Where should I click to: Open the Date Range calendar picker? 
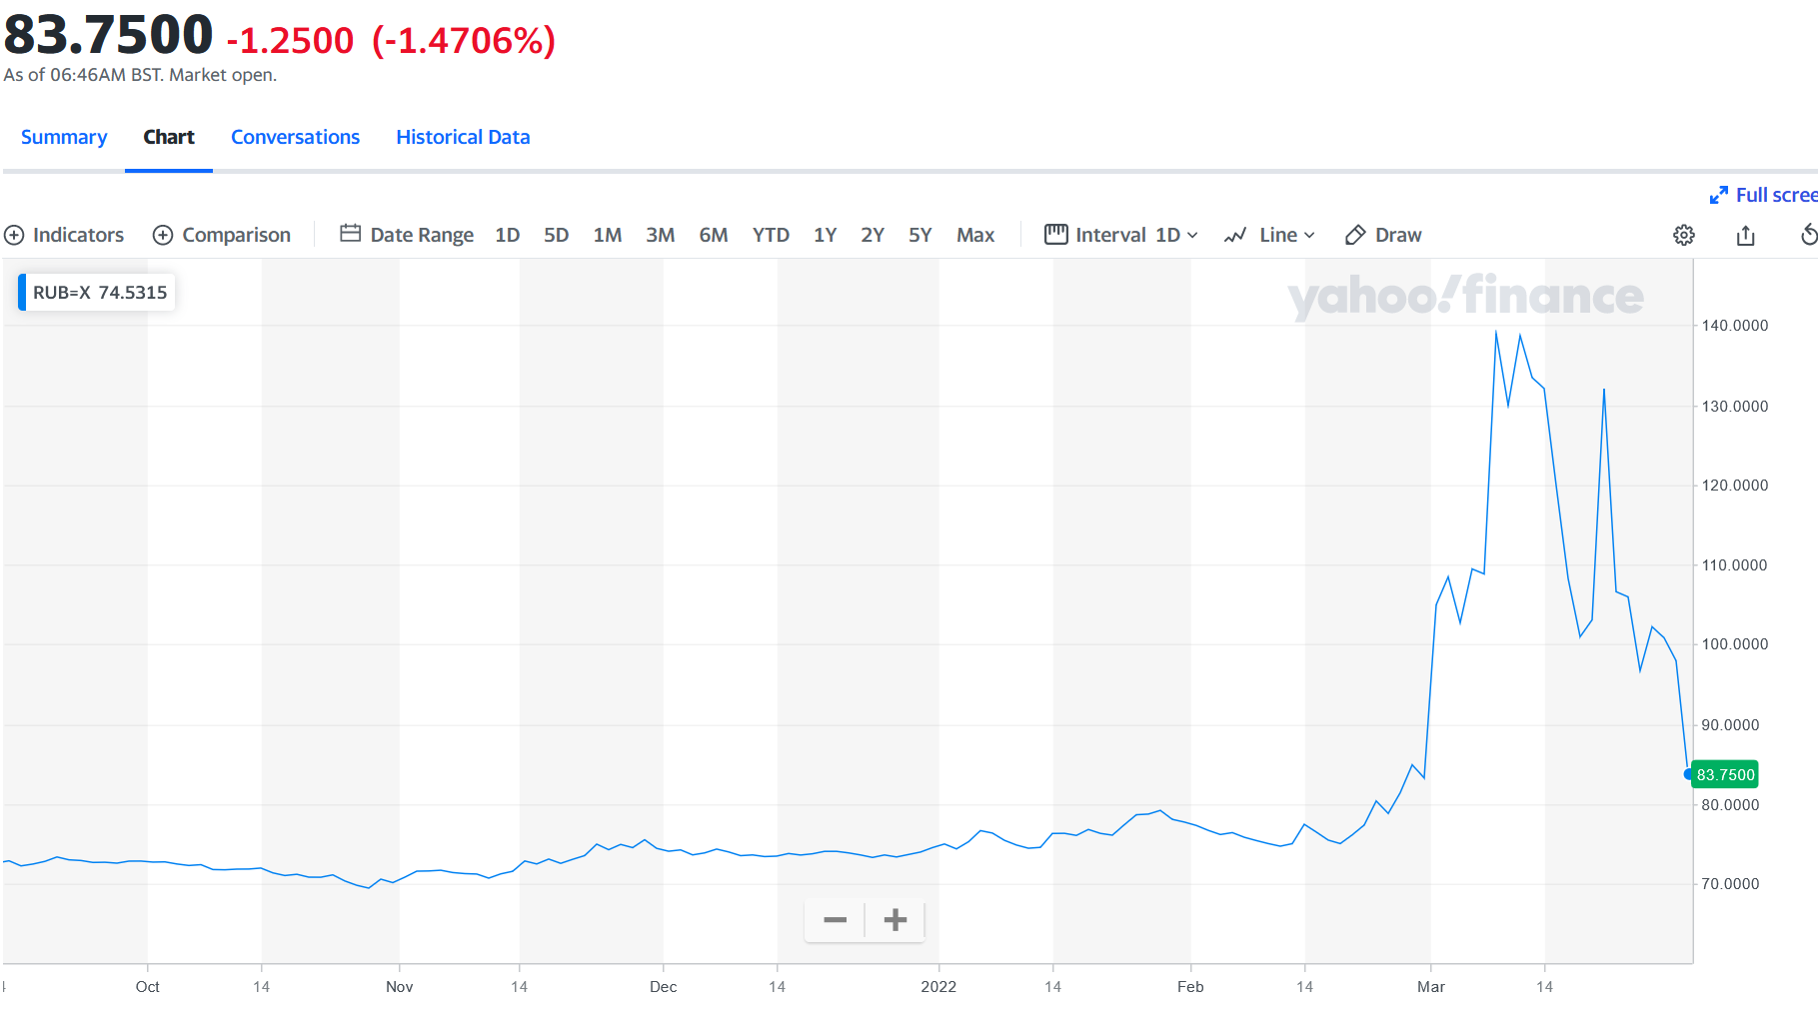tap(350, 234)
